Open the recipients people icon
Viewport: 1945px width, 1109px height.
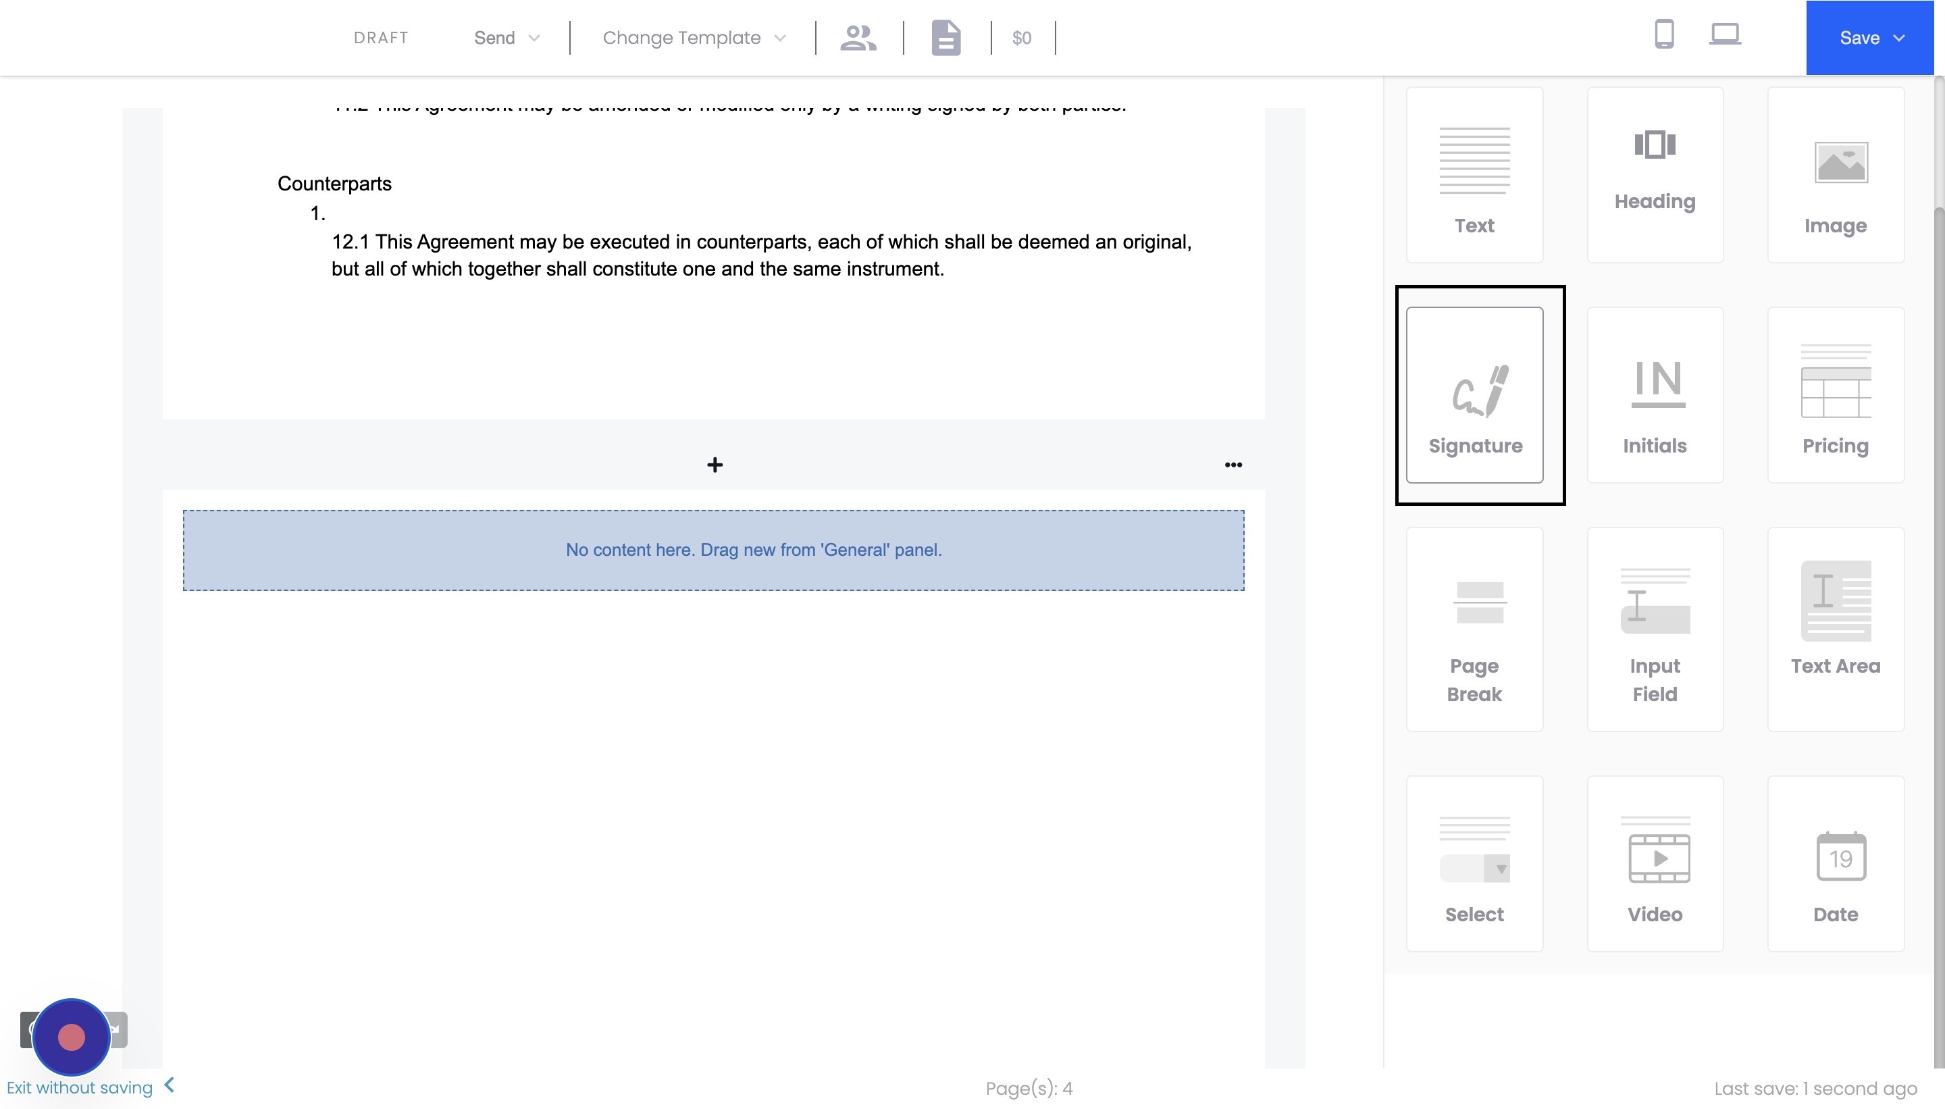[x=858, y=38]
